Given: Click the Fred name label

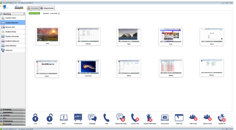Looking at the screenshot, I should pyautogui.click(x=171, y=44).
